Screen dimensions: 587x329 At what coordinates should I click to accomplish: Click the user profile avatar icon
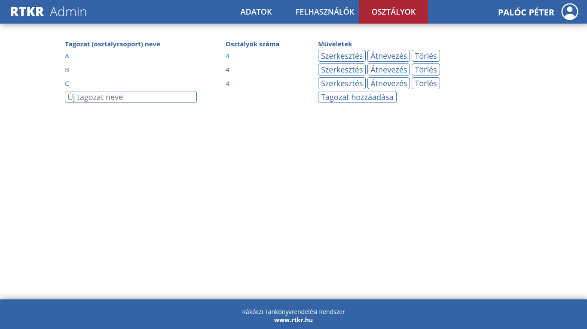coord(570,12)
